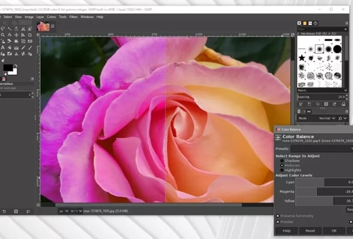Select the Midtones range radio button

[x=282, y=166]
